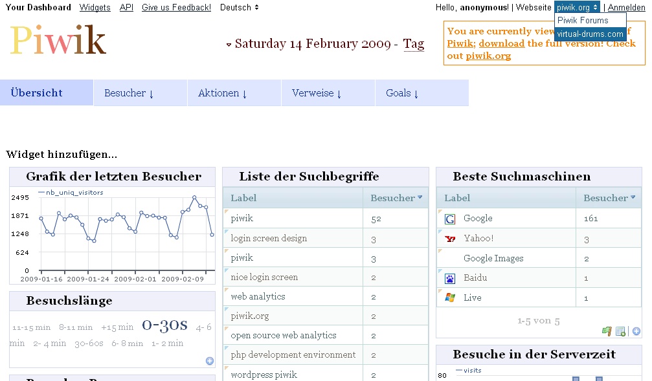The height and width of the screenshot is (381, 652).
Task: Click the green flag icon under Beste Suchmaschinen
Action: click(607, 331)
